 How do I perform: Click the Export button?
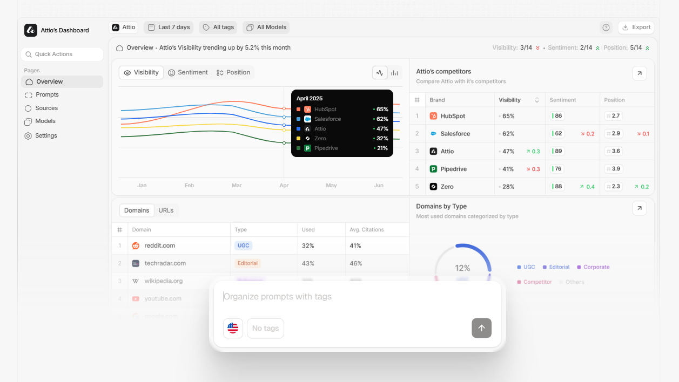[636, 28]
